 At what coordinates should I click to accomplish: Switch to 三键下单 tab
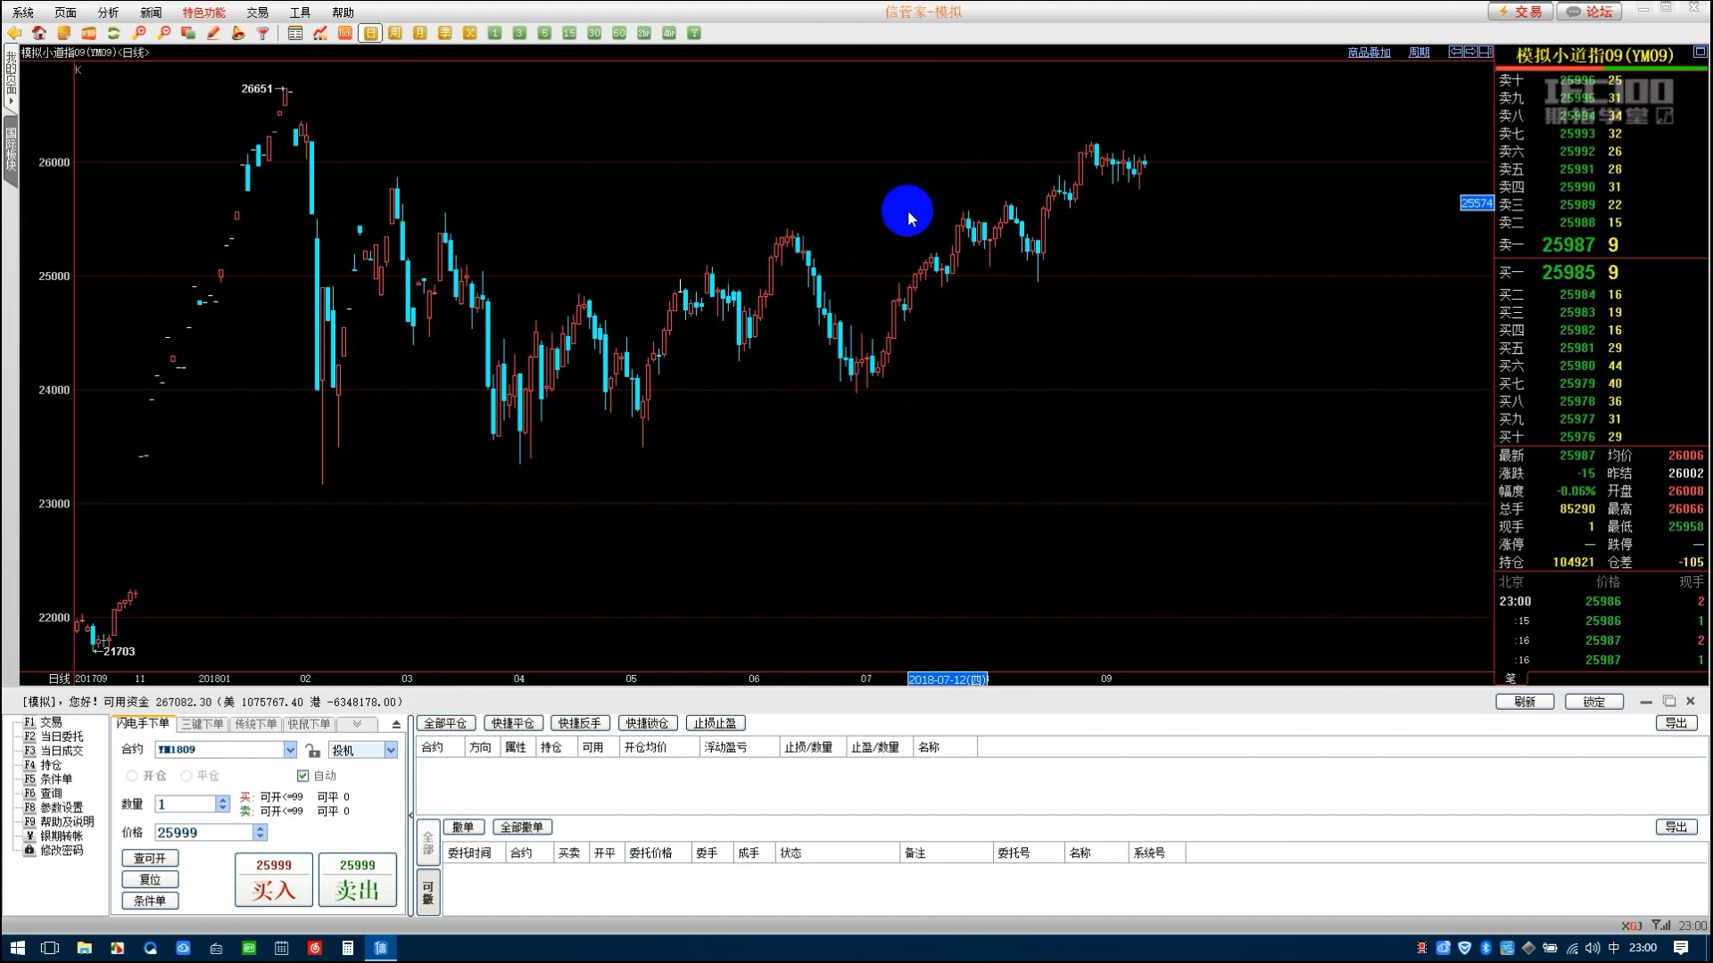(203, 724)
